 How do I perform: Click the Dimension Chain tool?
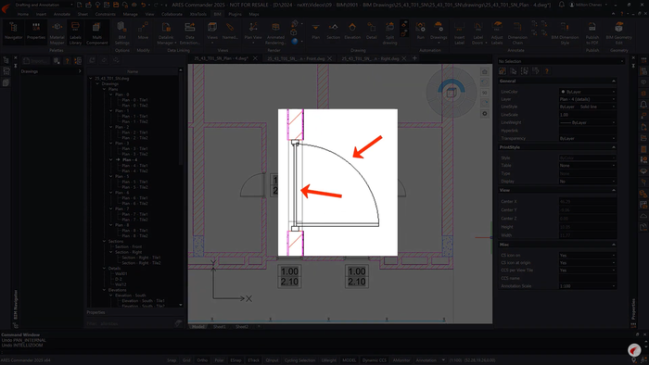point(517,32)
